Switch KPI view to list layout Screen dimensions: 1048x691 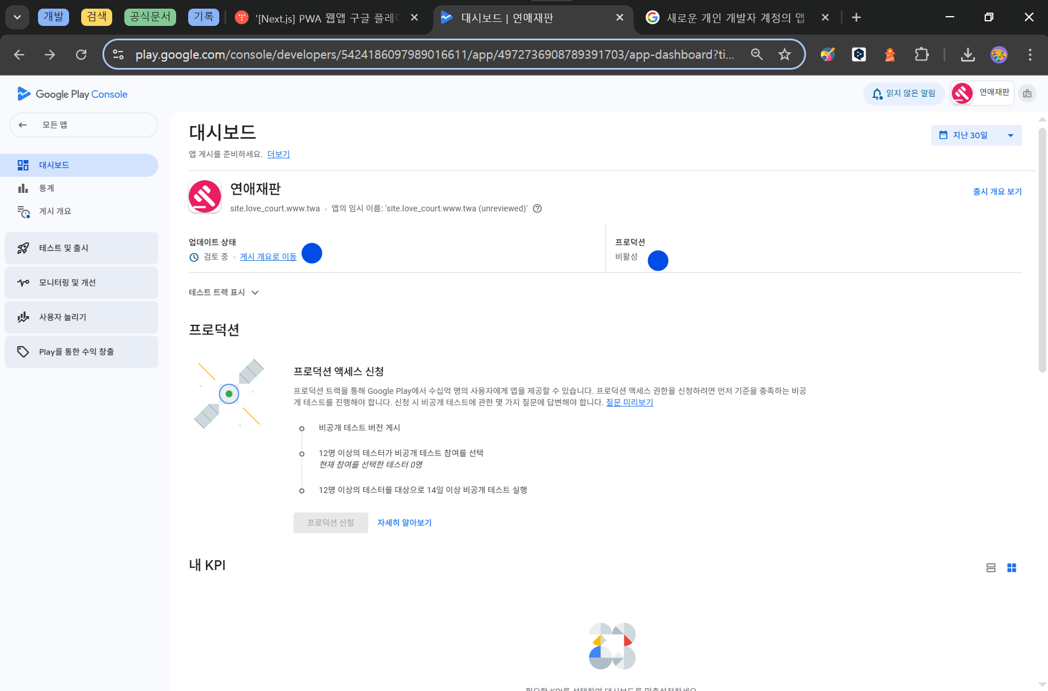click(991, 568)
